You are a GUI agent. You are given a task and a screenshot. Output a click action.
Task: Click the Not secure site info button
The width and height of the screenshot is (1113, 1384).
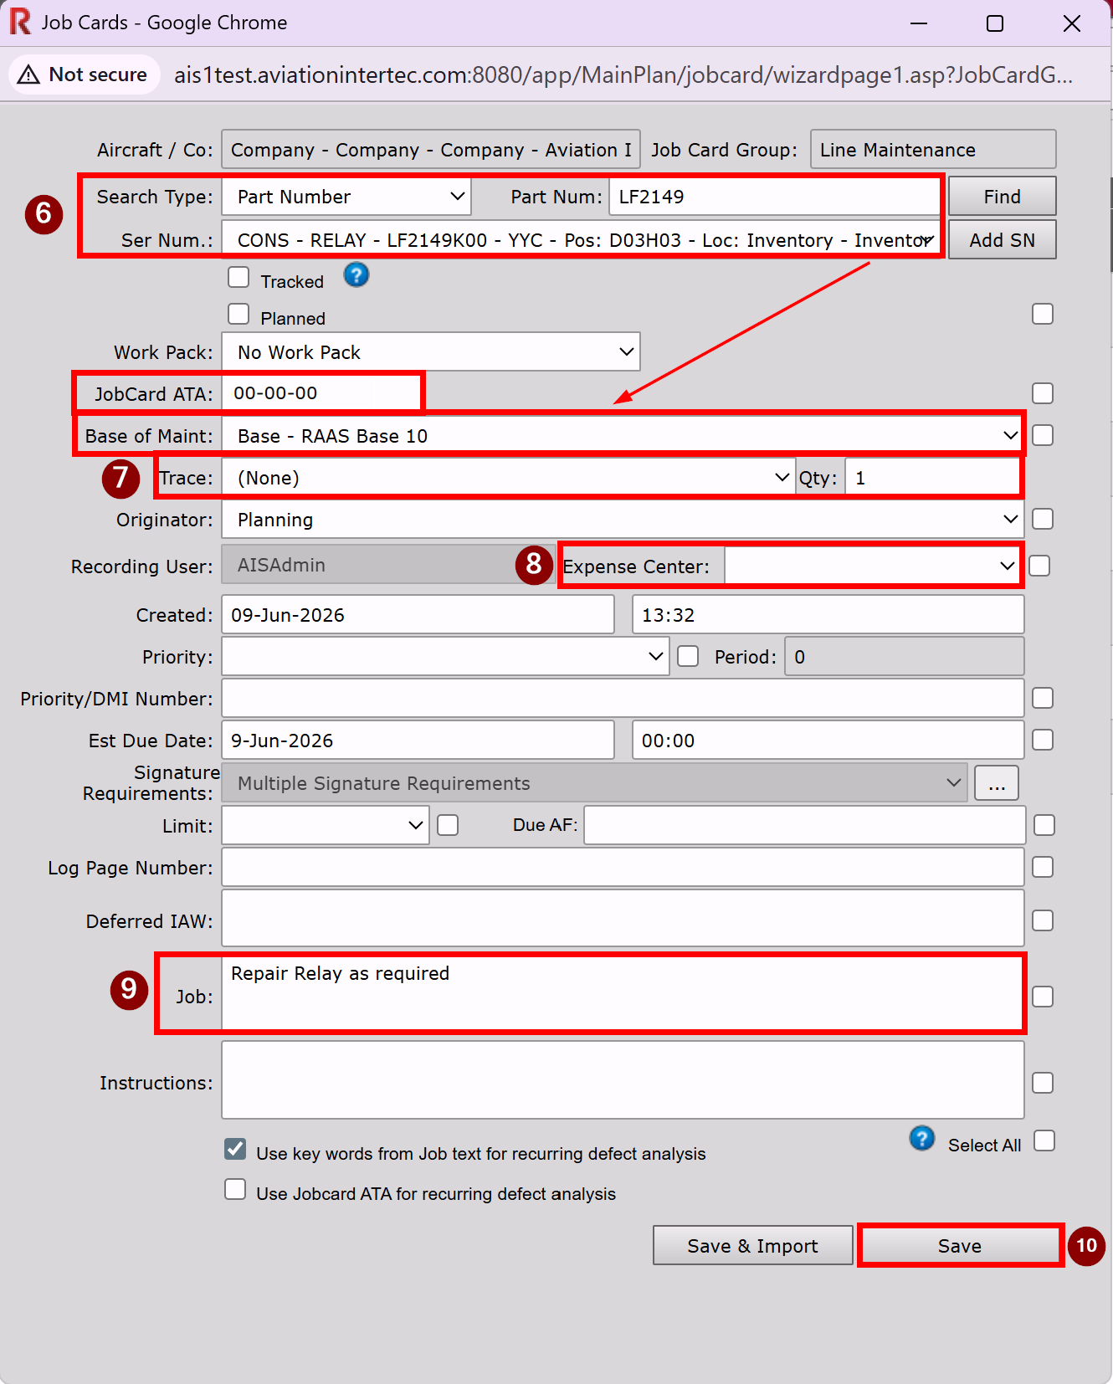pos(84,74)
